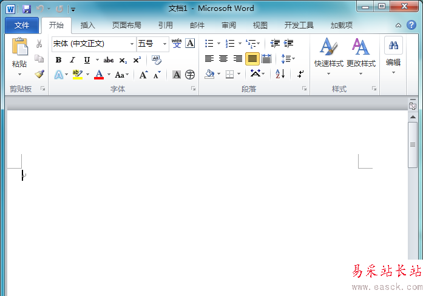
Task: Decrease paragraph indent
Action: 275,43
